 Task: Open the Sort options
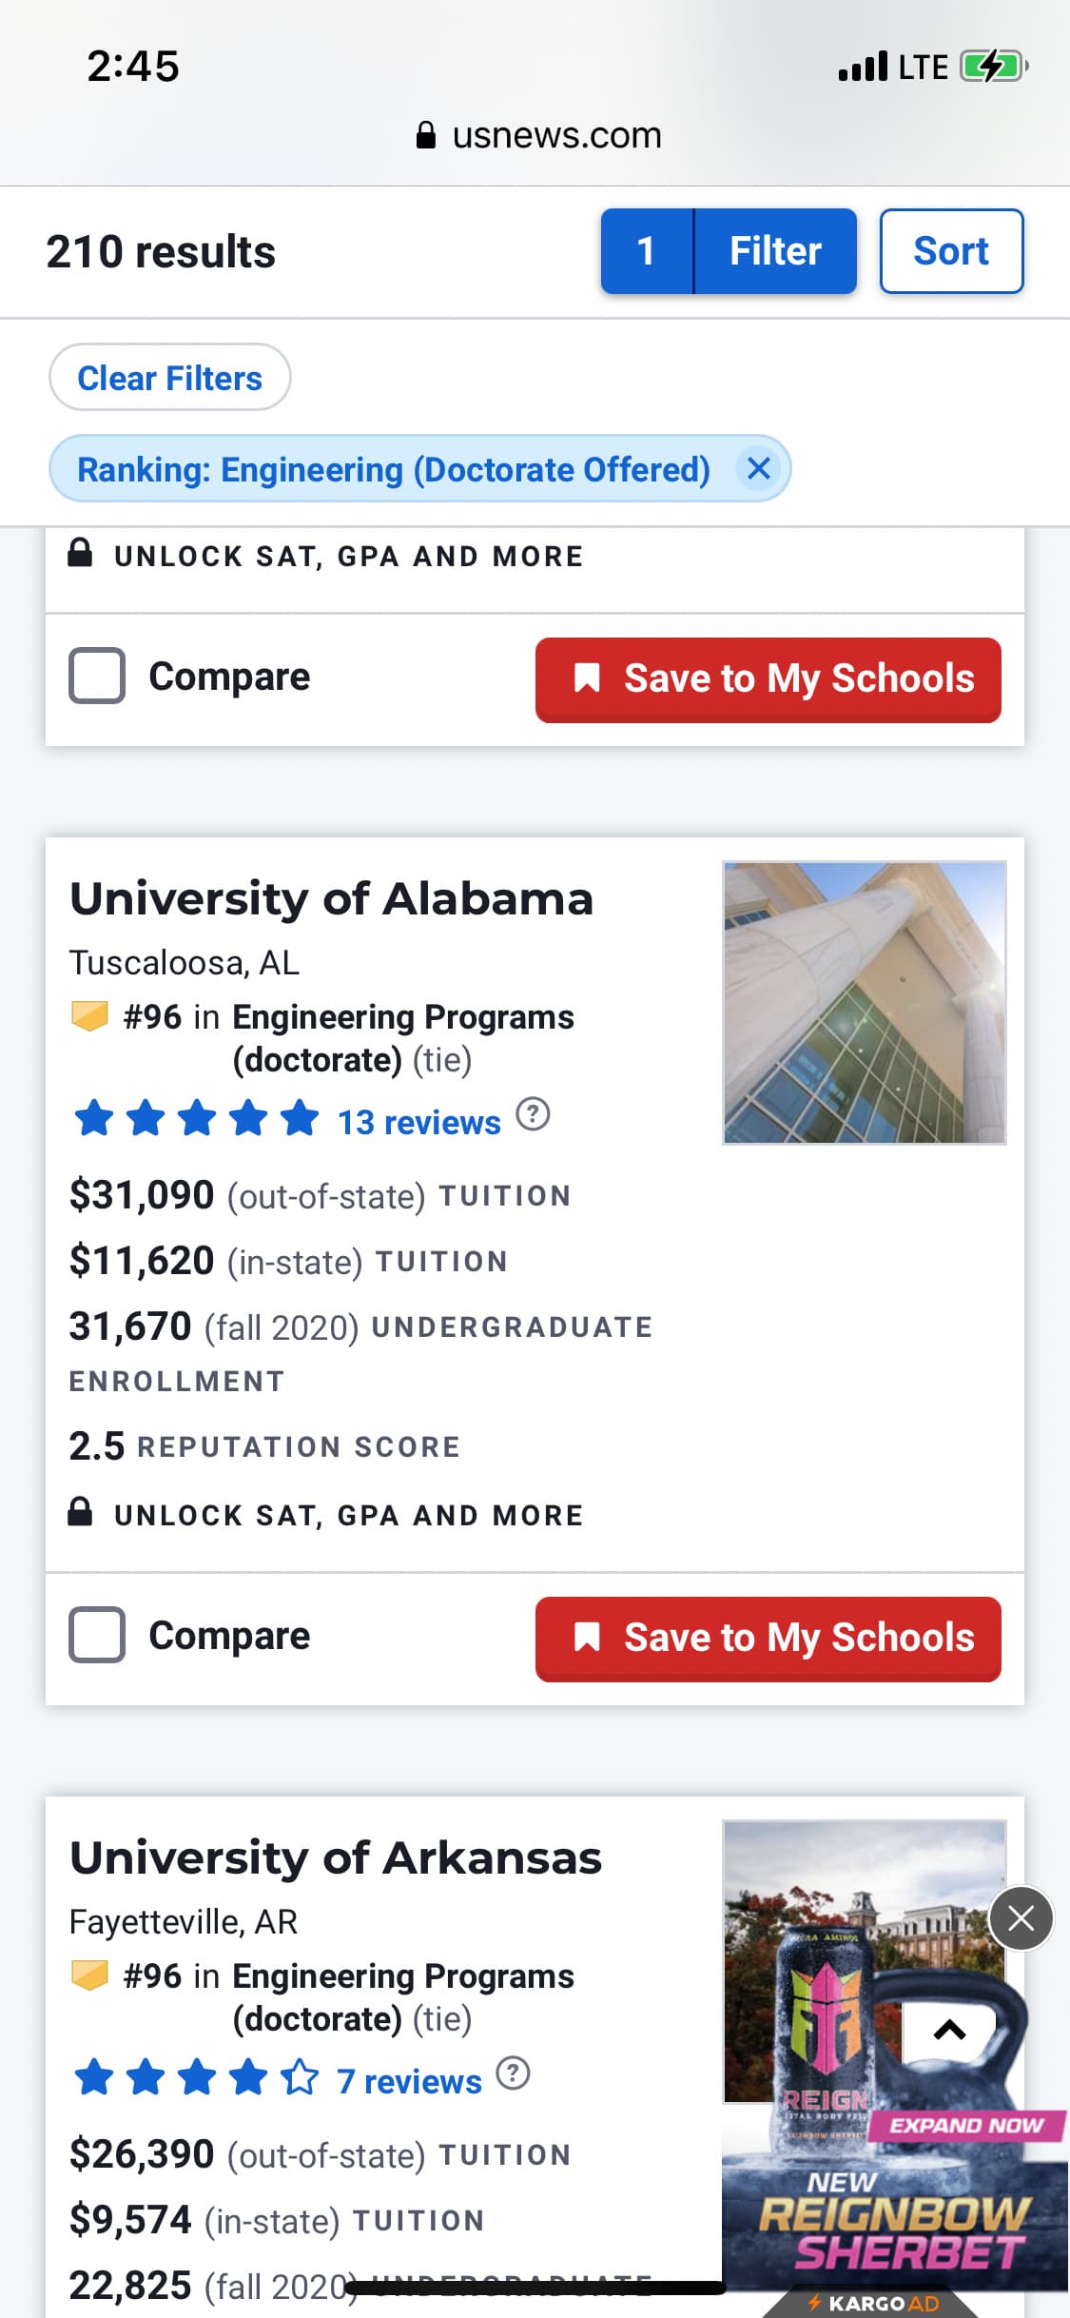point(951,251)
